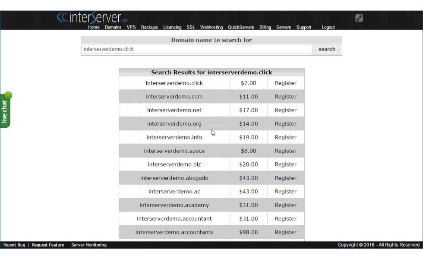This screenshot has width=423, height=259.
Task: Click the InterServer logo
Action: tap(92, 17)
